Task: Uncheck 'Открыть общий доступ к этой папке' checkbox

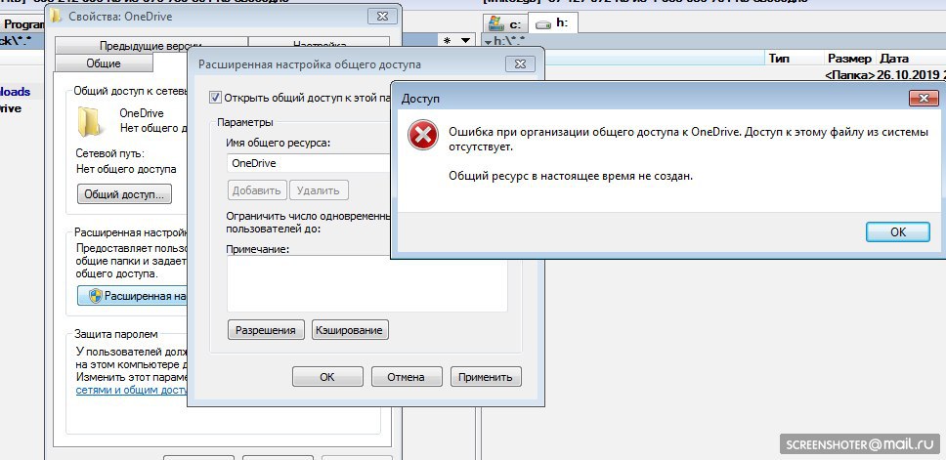Action: 215,97
